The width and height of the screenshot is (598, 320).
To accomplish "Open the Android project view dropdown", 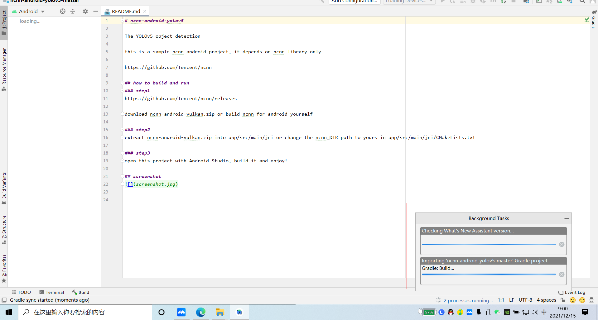I will pyautogui.click(x=28, y=11).
